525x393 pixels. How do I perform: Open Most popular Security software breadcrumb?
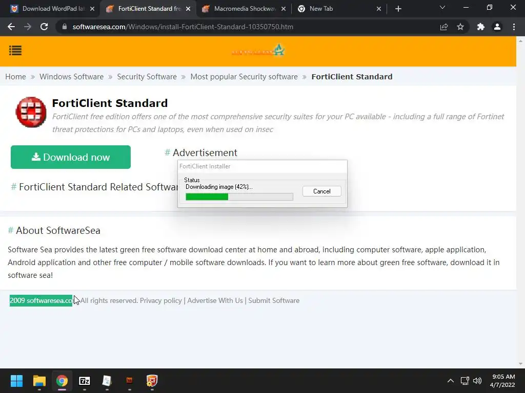coord(244,77)
